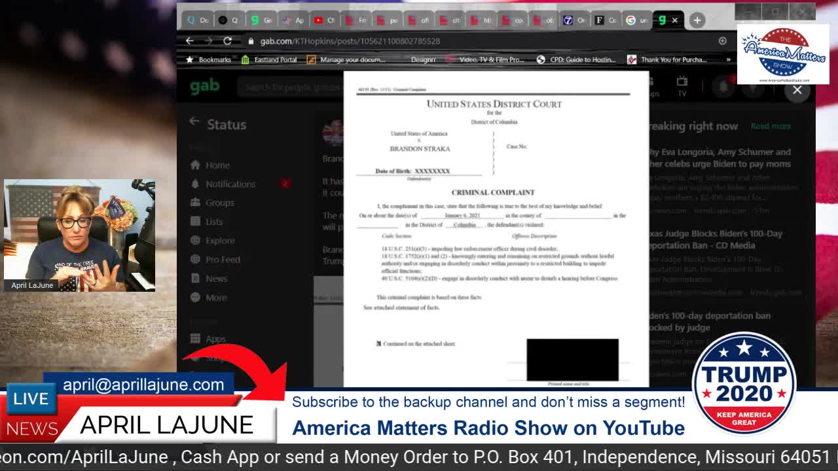Click the April LaJune webcam thumbnail
This screenshot has width=838, height=471.
pyautogui.click(x=79, y=235)
